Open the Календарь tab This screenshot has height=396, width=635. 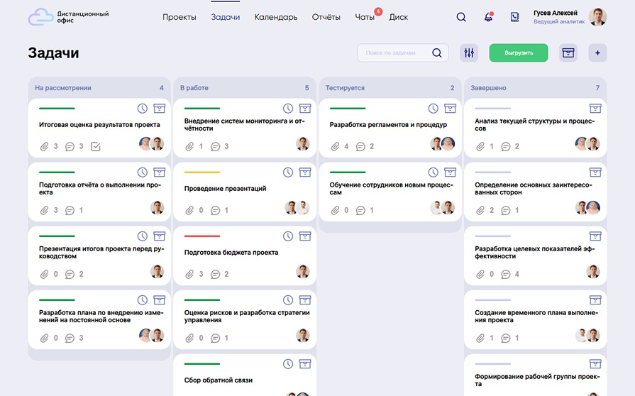pyautogui.click(x=275, y=17)
